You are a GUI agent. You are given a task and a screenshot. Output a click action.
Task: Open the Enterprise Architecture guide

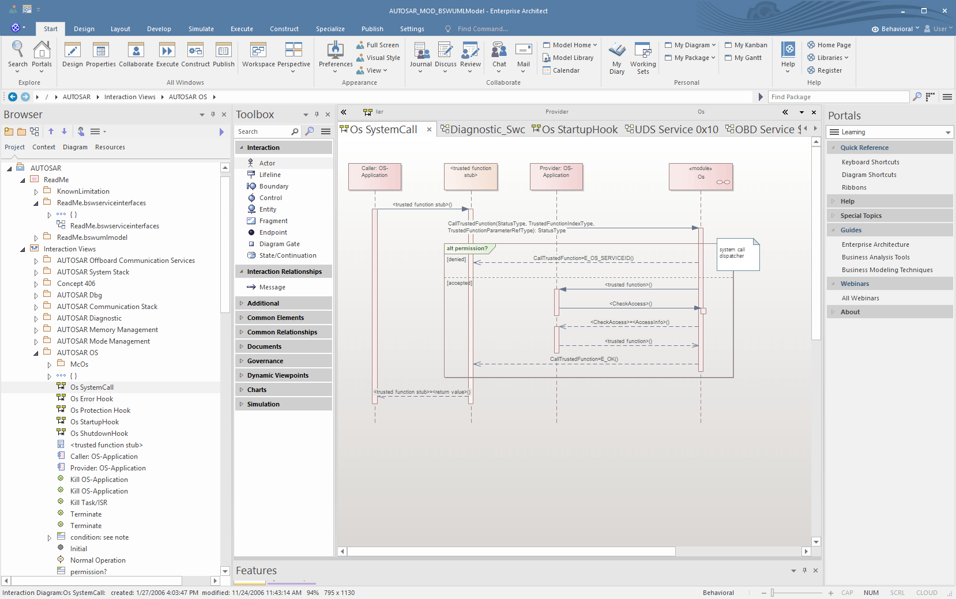coord(875,244)
